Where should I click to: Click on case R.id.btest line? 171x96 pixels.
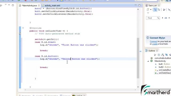click(45, 42)
